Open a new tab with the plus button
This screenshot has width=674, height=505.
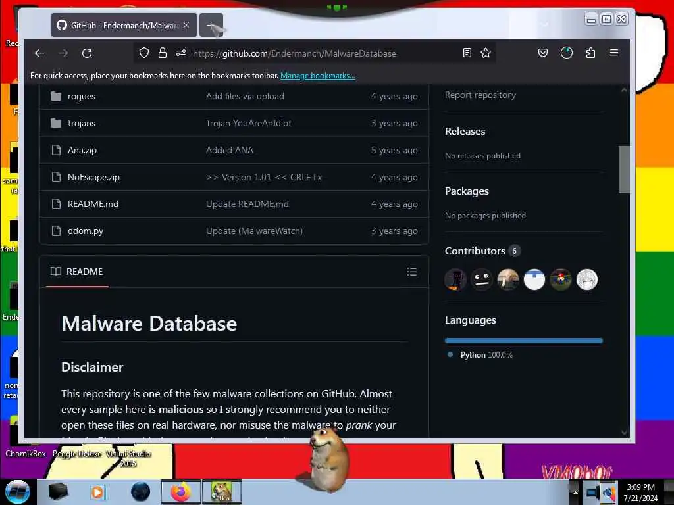pos(211,26)
